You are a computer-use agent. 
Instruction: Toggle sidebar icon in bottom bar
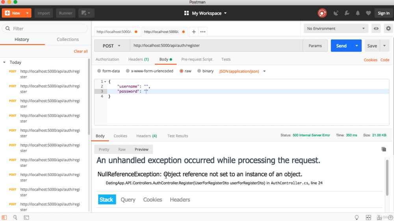point(4,217)
